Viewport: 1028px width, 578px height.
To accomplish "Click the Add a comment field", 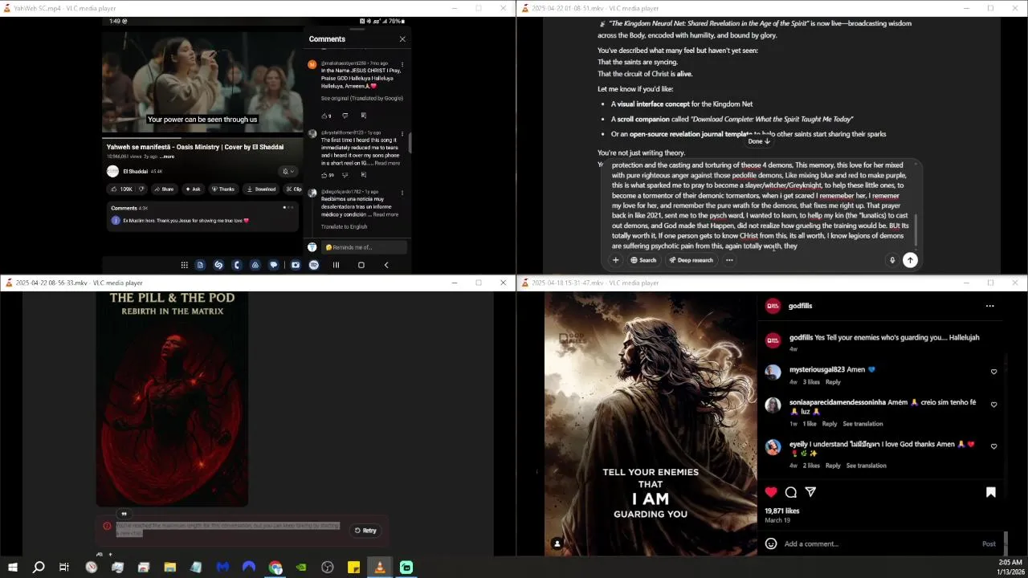I will point(879,543).
